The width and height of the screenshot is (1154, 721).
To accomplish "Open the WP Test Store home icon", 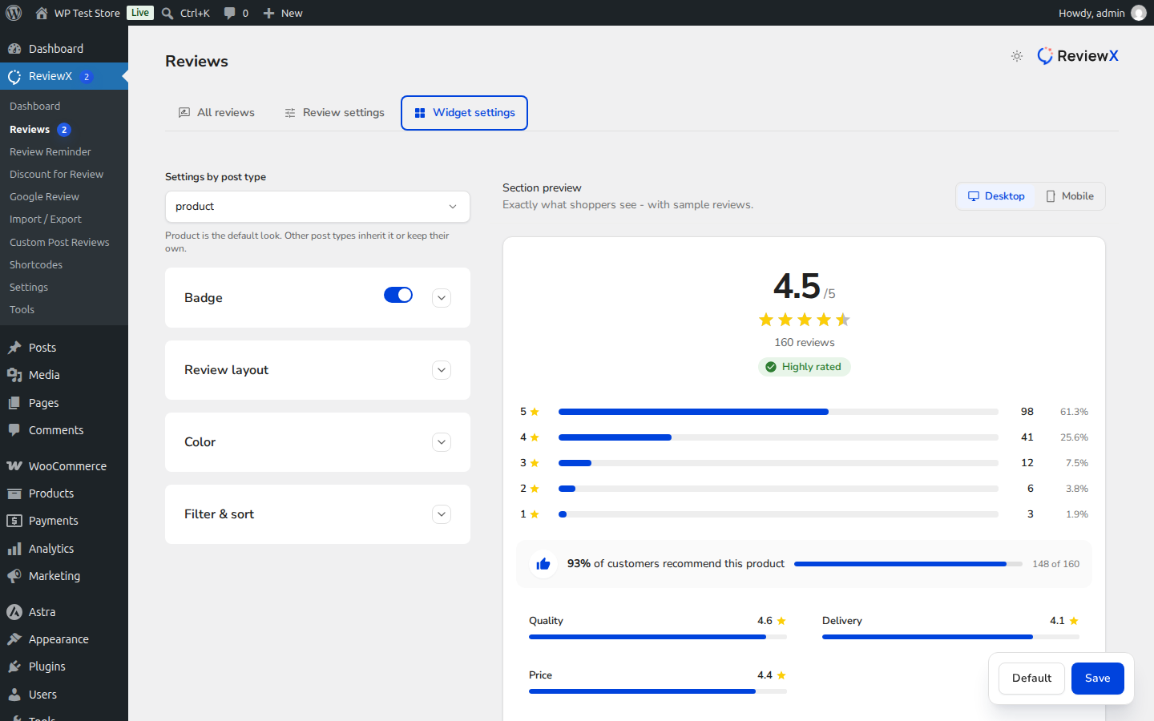I will point(42,13).
